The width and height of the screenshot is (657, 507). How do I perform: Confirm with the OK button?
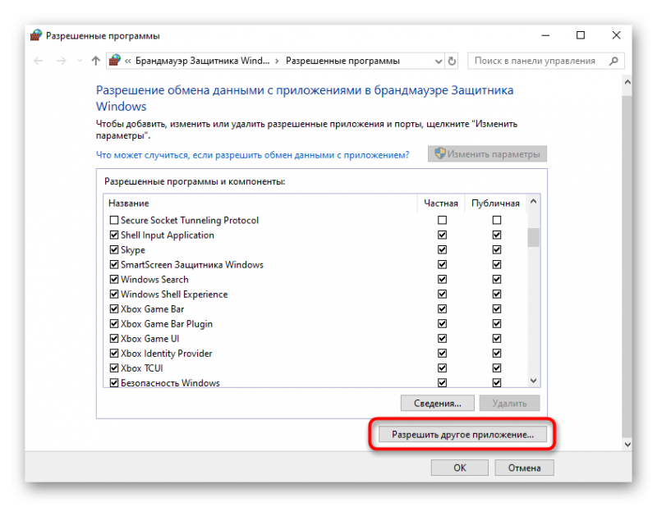point(460,468)
